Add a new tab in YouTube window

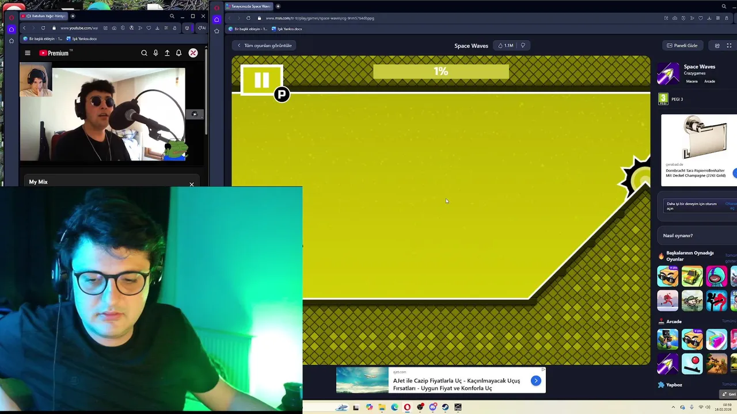[x=73, y=16]
